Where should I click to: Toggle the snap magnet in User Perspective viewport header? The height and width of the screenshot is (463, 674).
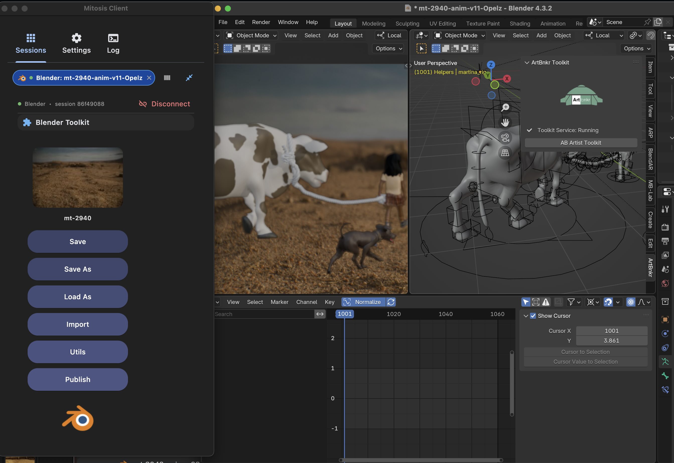pyautogui.click(x=651, y=35)
